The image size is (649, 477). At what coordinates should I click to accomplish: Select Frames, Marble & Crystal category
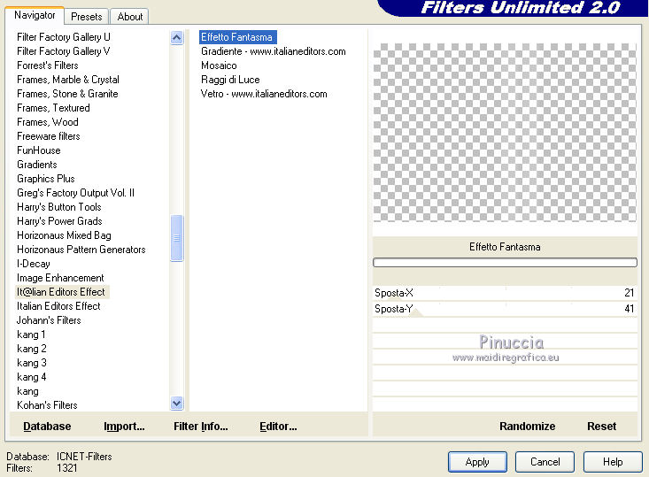68,80
